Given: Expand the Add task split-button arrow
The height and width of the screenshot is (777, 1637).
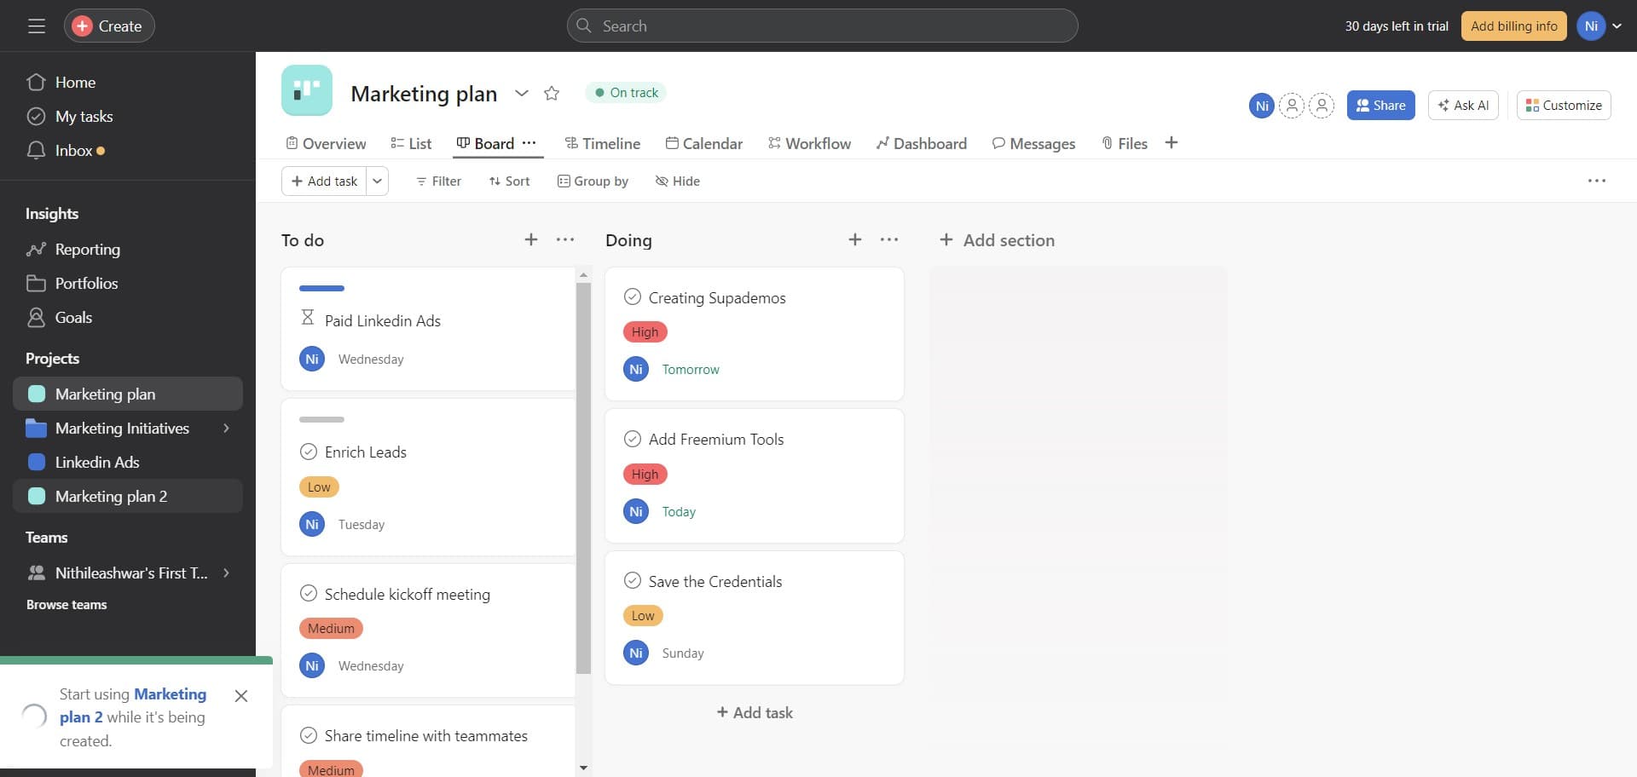Looking at the screenshot, I should 377,181.
